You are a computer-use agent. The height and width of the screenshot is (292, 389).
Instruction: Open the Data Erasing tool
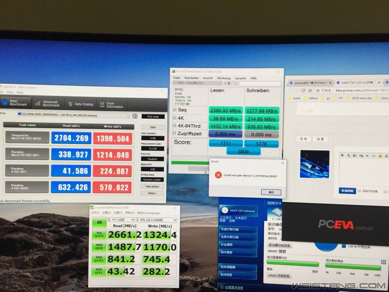tap(81, 104)
